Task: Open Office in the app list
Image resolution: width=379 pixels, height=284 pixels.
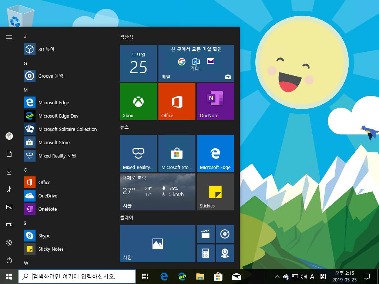Action: pyautogui.click(x=65, y=182)
